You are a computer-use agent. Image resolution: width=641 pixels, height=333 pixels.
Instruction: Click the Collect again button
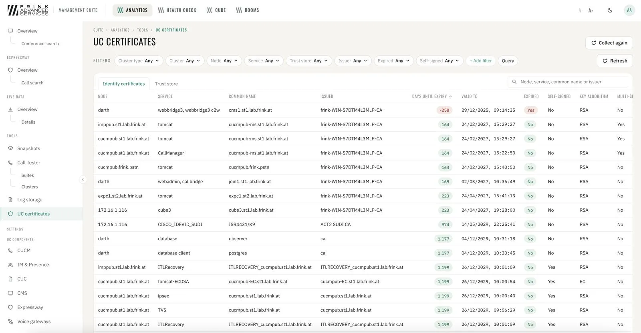pyautogui.click(x=609, y=43)
